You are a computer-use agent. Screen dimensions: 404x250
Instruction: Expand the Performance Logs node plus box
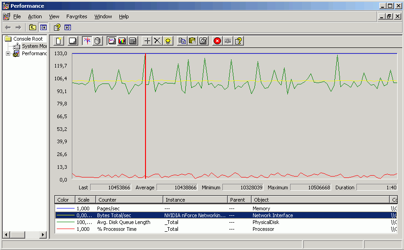pyautogui.click(x=8, y=54)
